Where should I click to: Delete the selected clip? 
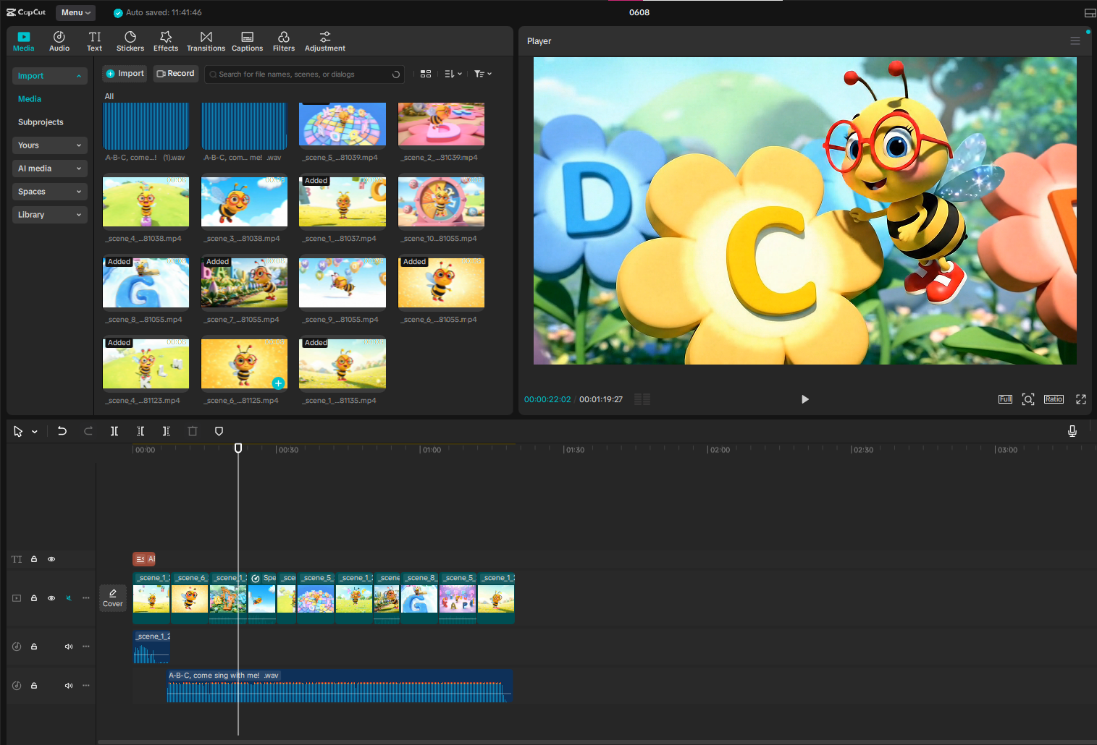(x=193, y=431)
